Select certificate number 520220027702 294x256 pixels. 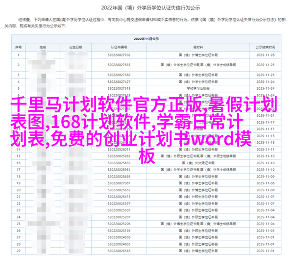(x=120, y=56)
